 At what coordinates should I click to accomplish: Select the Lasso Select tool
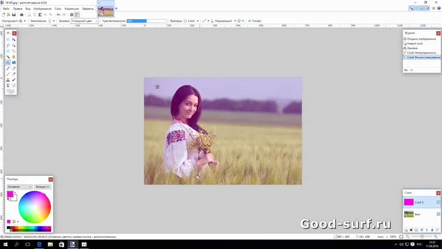(x=8, y=45)
